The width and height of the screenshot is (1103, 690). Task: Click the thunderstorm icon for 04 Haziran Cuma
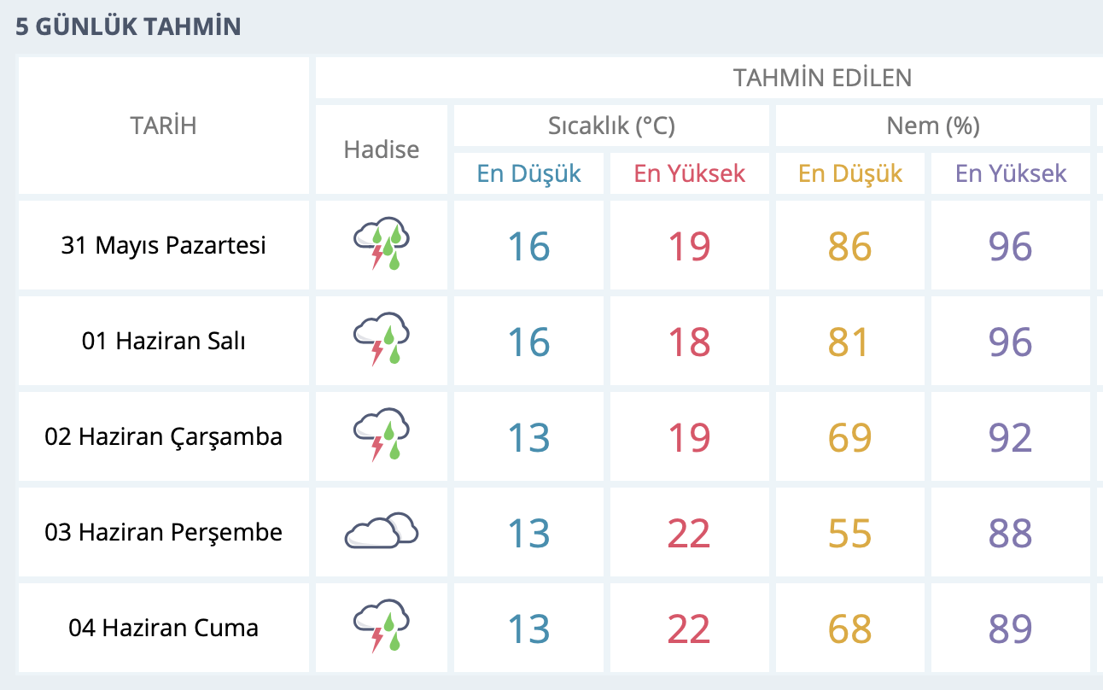tap(382, 627)
